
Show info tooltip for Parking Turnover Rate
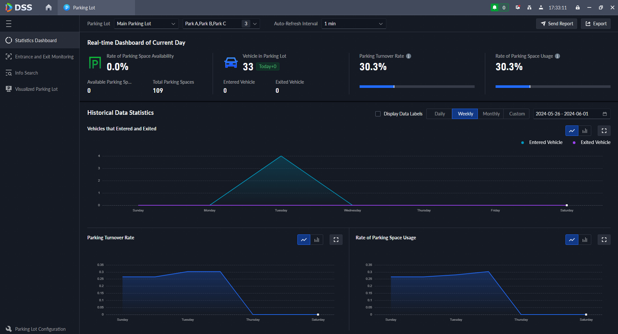pyautogui.click(x=409, y=56)
